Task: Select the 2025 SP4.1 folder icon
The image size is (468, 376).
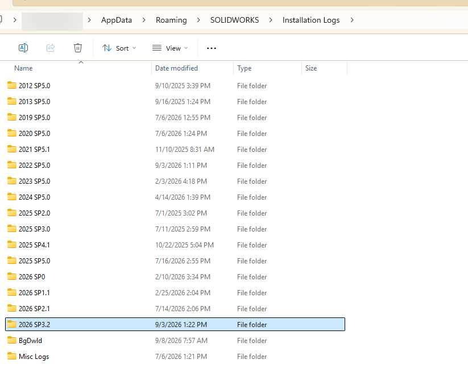Action: (x=12, y=245)
